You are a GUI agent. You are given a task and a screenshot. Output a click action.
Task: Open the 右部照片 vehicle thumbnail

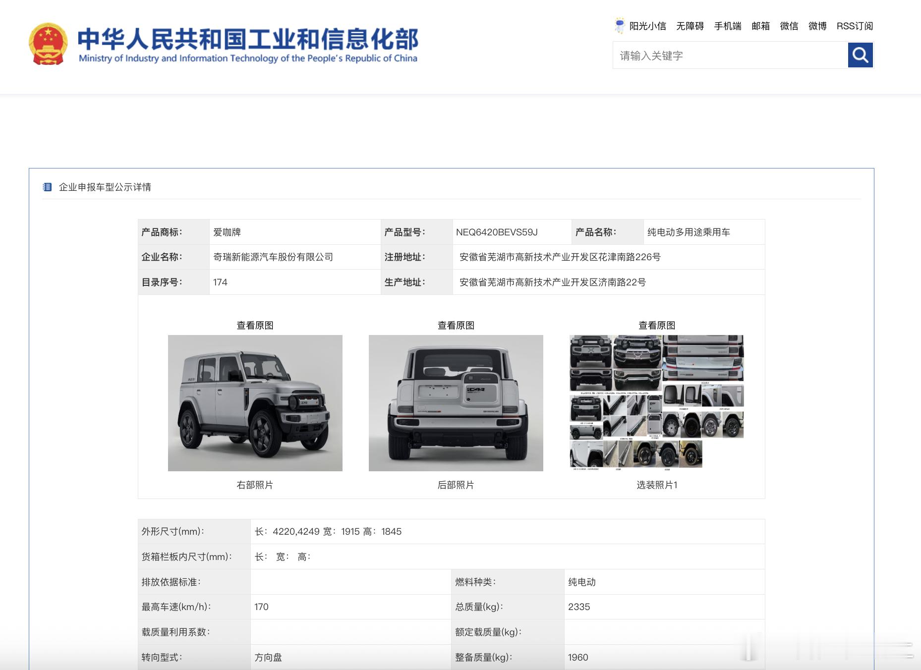[x=255, y=403]
